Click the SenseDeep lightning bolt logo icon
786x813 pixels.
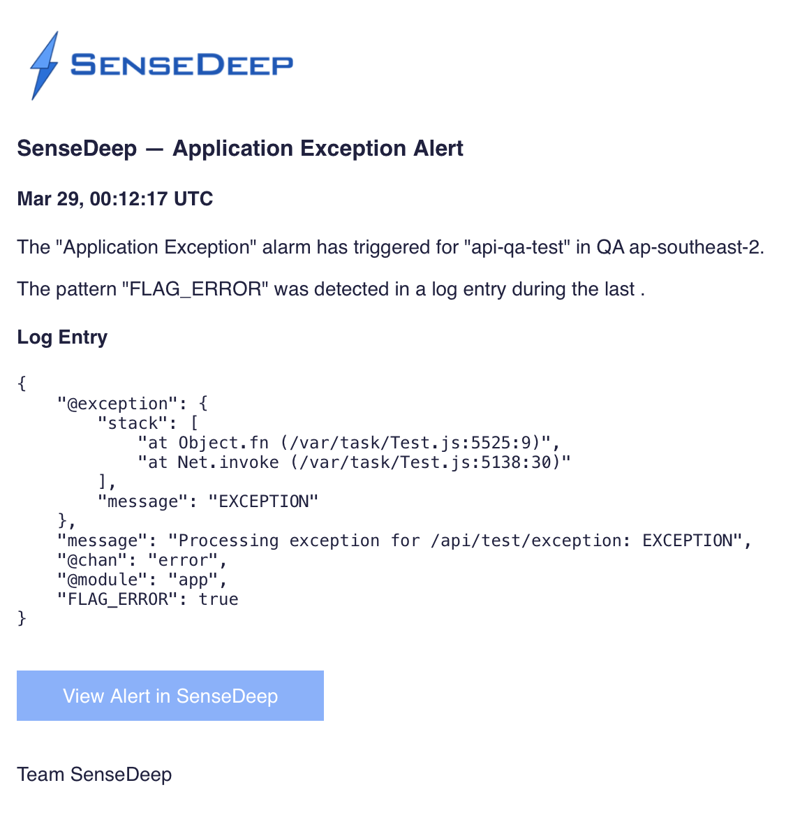45,66
